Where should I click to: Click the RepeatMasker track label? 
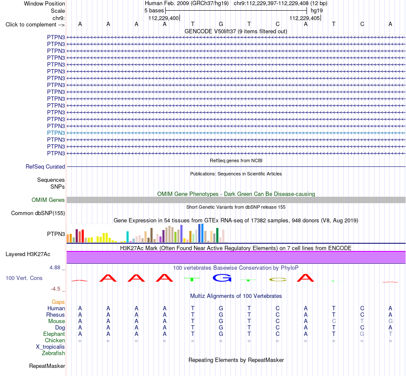point(47,366)
